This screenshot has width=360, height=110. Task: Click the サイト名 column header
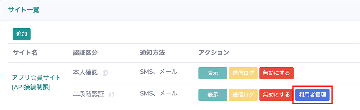coord(25,53)
